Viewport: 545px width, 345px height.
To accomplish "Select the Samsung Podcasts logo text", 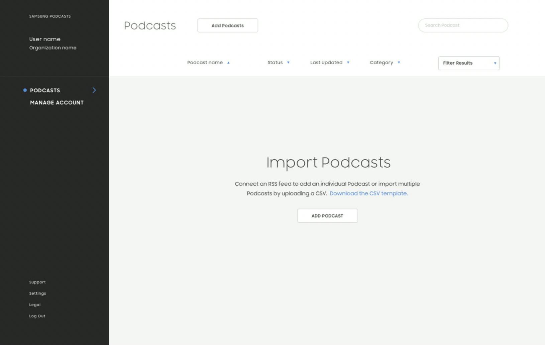I will pyautogui.click(x=50, y=16).
